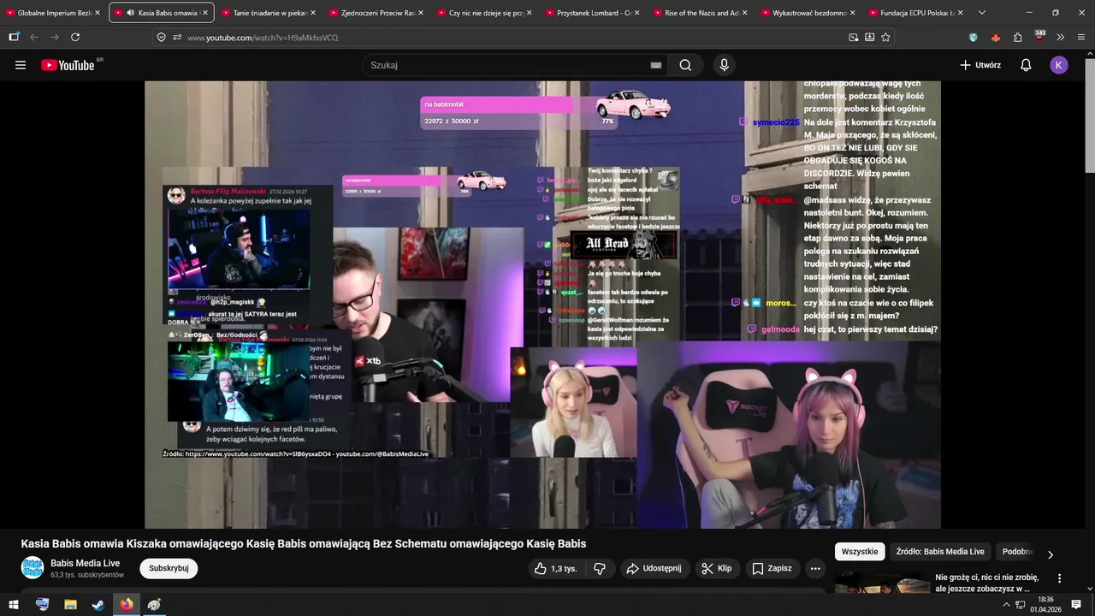Click the address bar URL

[x=263, y=38]
